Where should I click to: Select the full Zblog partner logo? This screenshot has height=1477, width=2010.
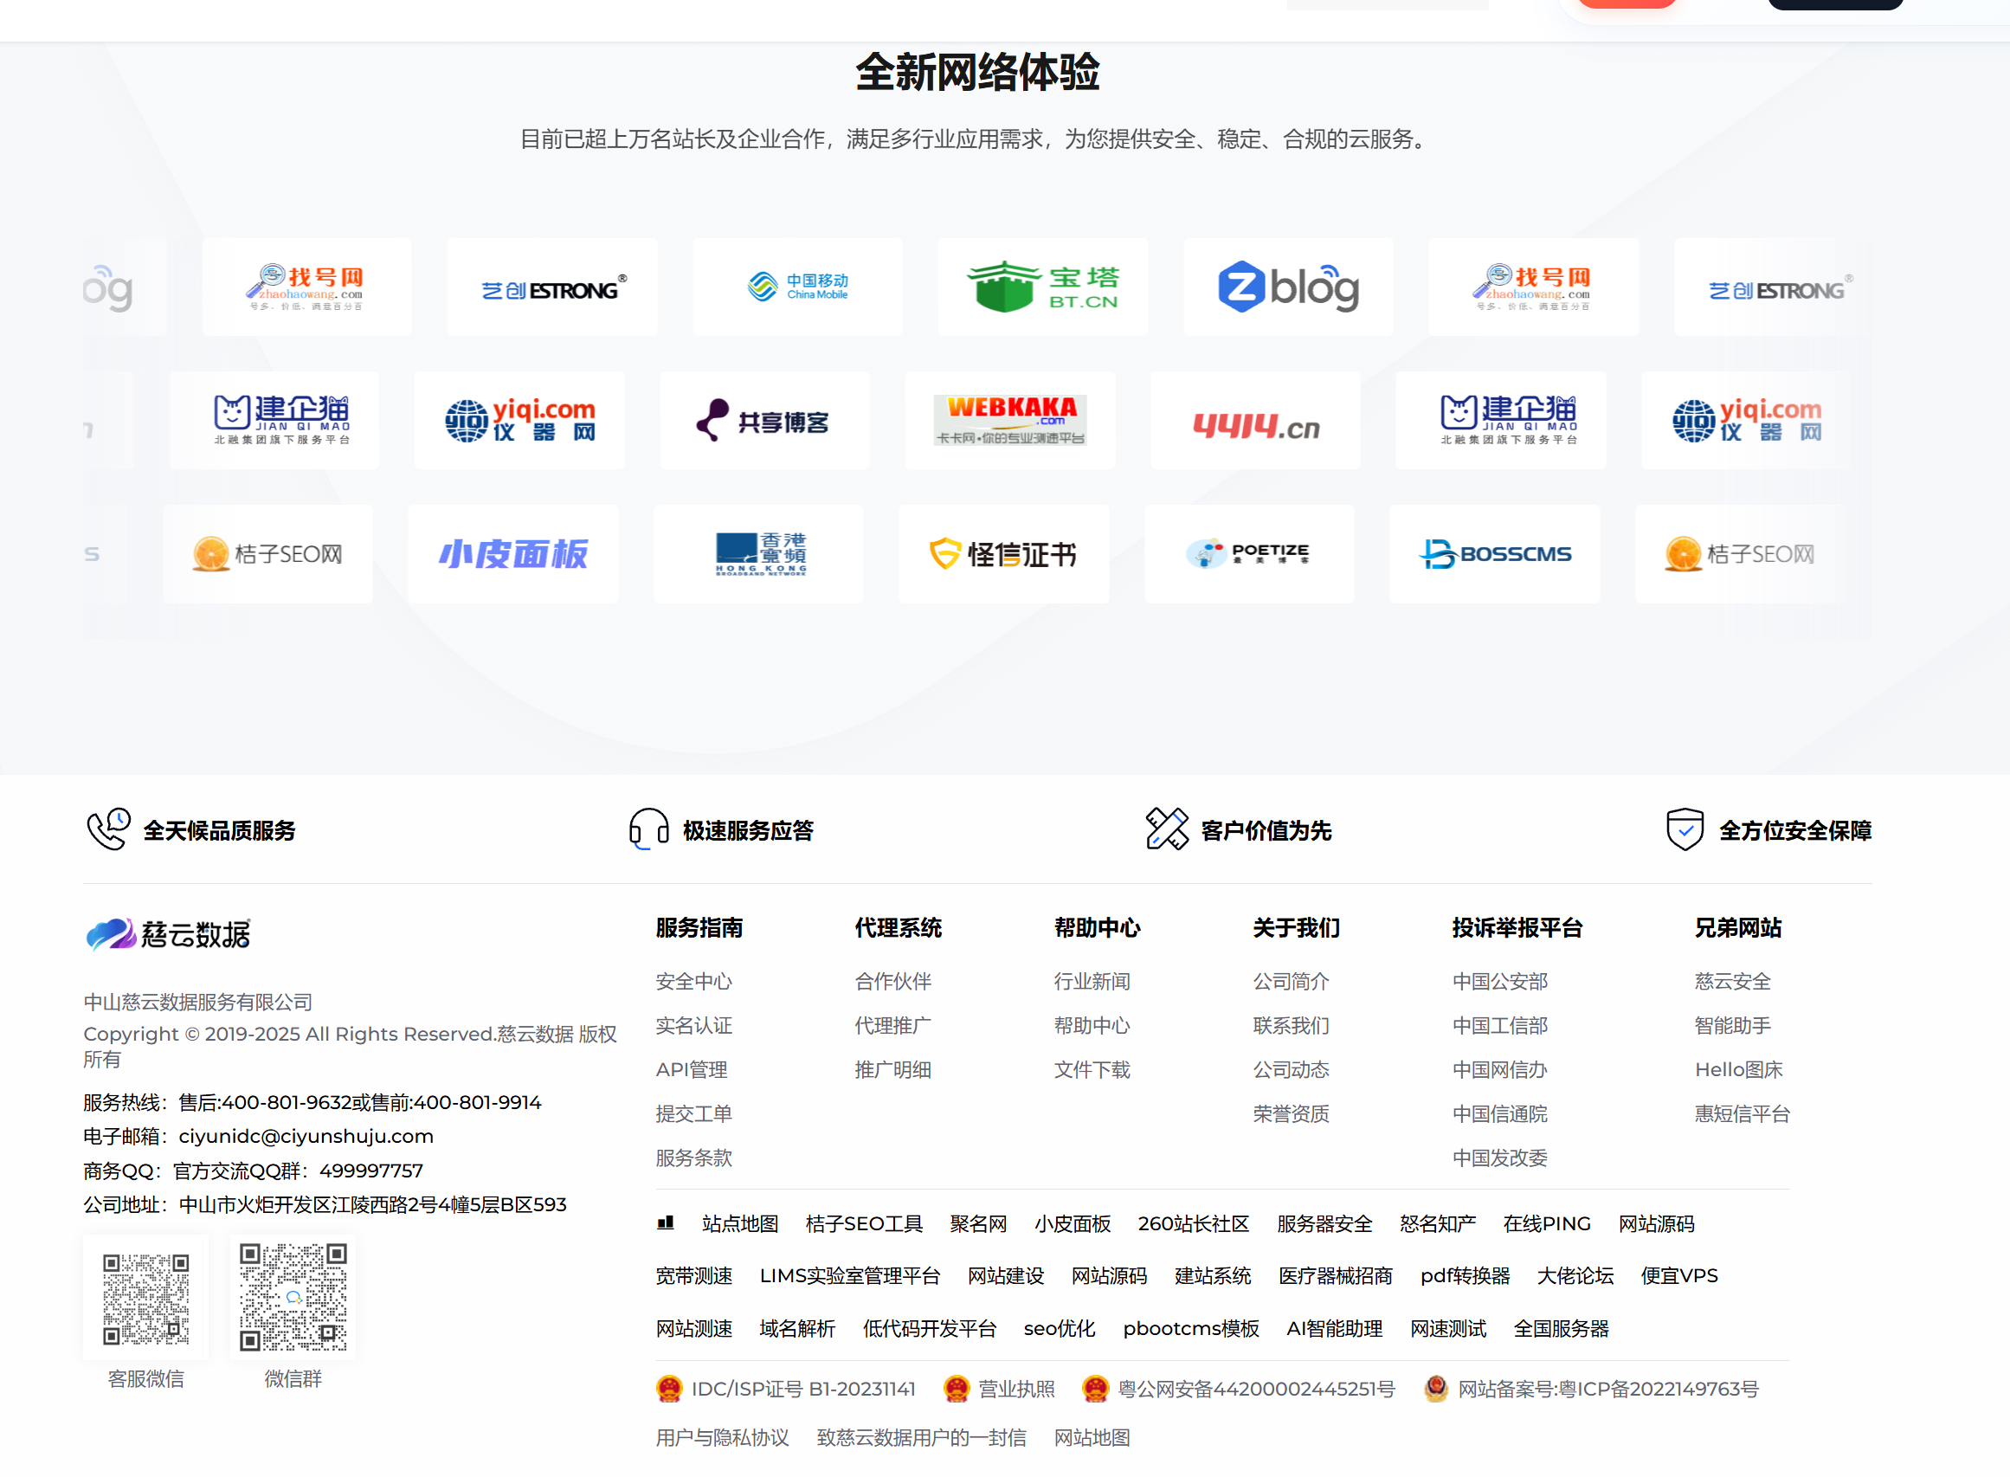tap(1288, 287)
